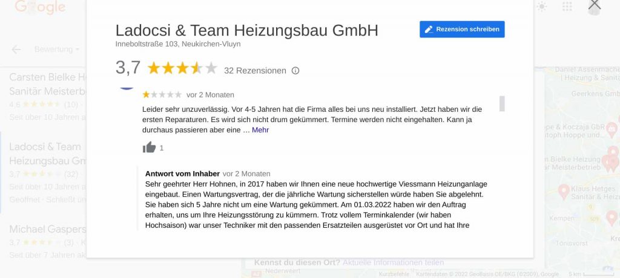Open the info icon beside 32 Rezensionen
620x278 pixels.
295,71
